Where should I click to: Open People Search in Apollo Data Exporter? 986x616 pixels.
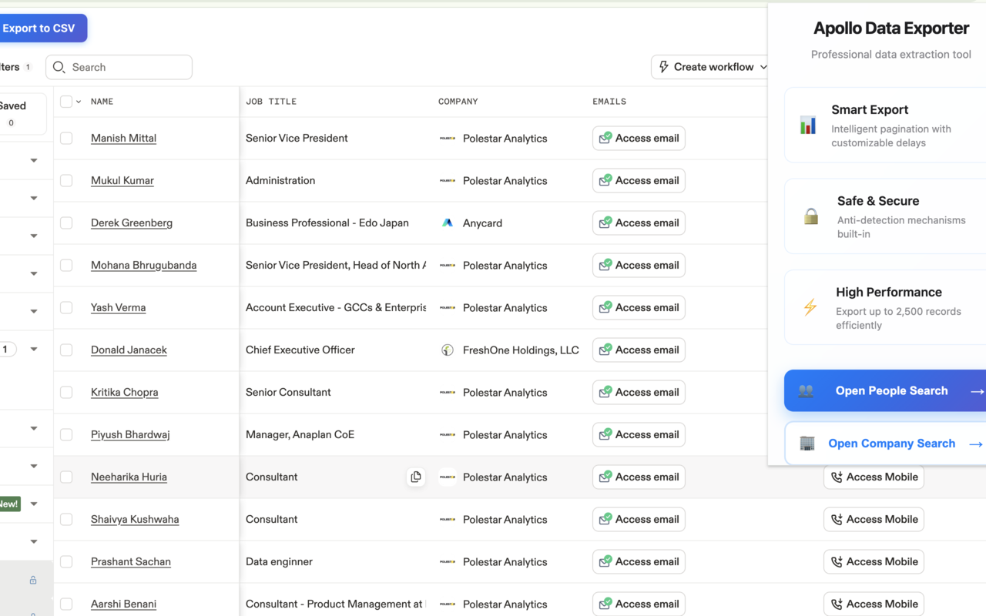point(885,391)
